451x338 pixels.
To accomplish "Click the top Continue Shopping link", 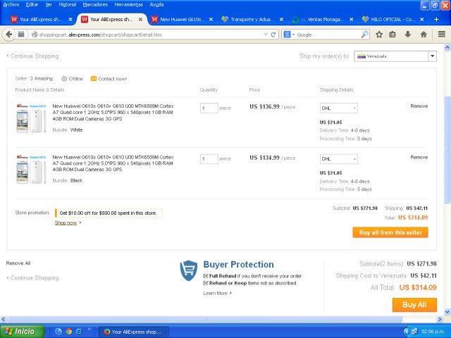I will point(32,56).
